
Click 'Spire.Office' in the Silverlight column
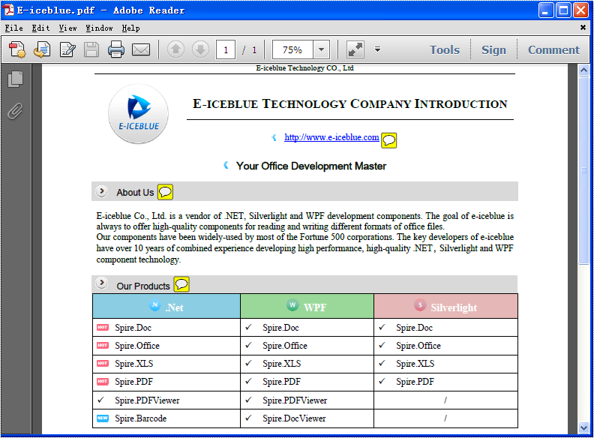tap(418, 346)
